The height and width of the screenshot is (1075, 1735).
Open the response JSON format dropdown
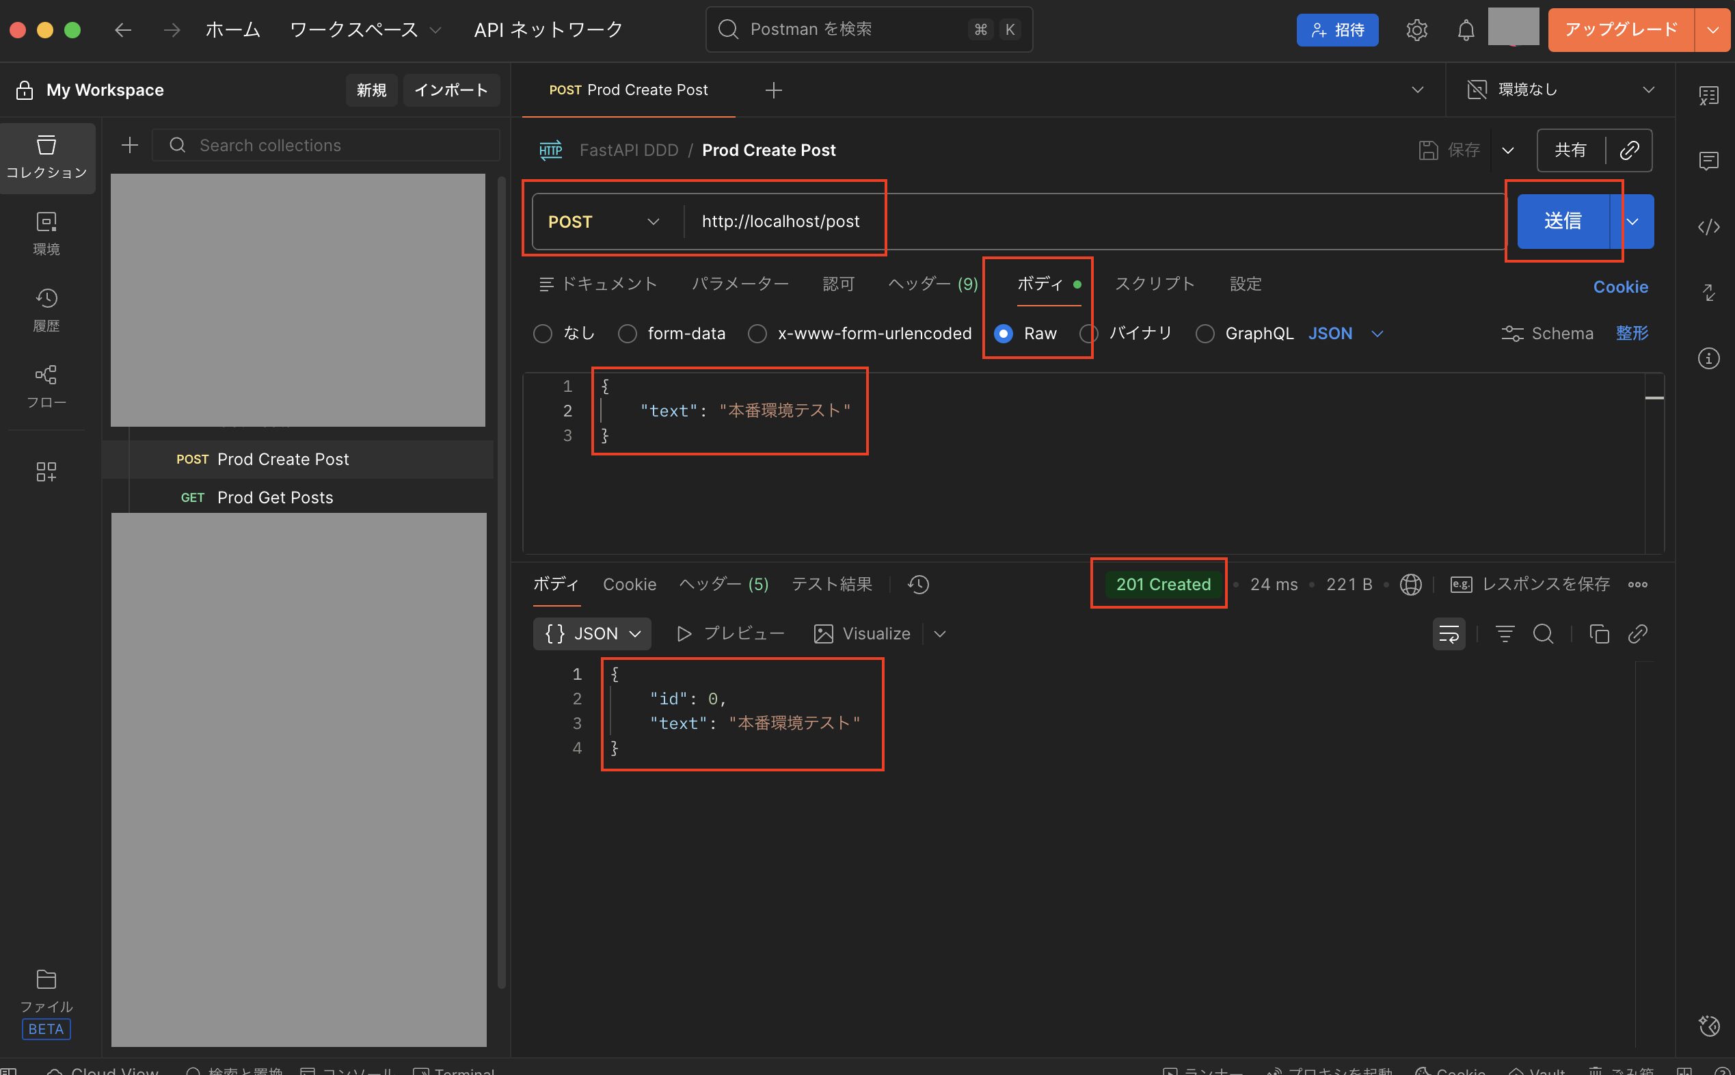(592, 633)
